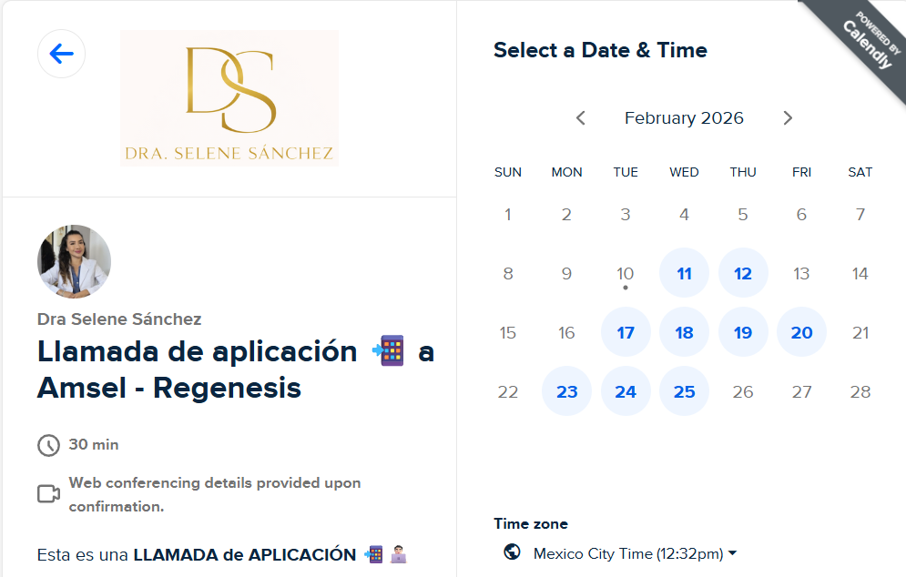Click Dra Selene Sánchez's profile photo
This screenshot has width=906, height=577.
click(74, 262)
